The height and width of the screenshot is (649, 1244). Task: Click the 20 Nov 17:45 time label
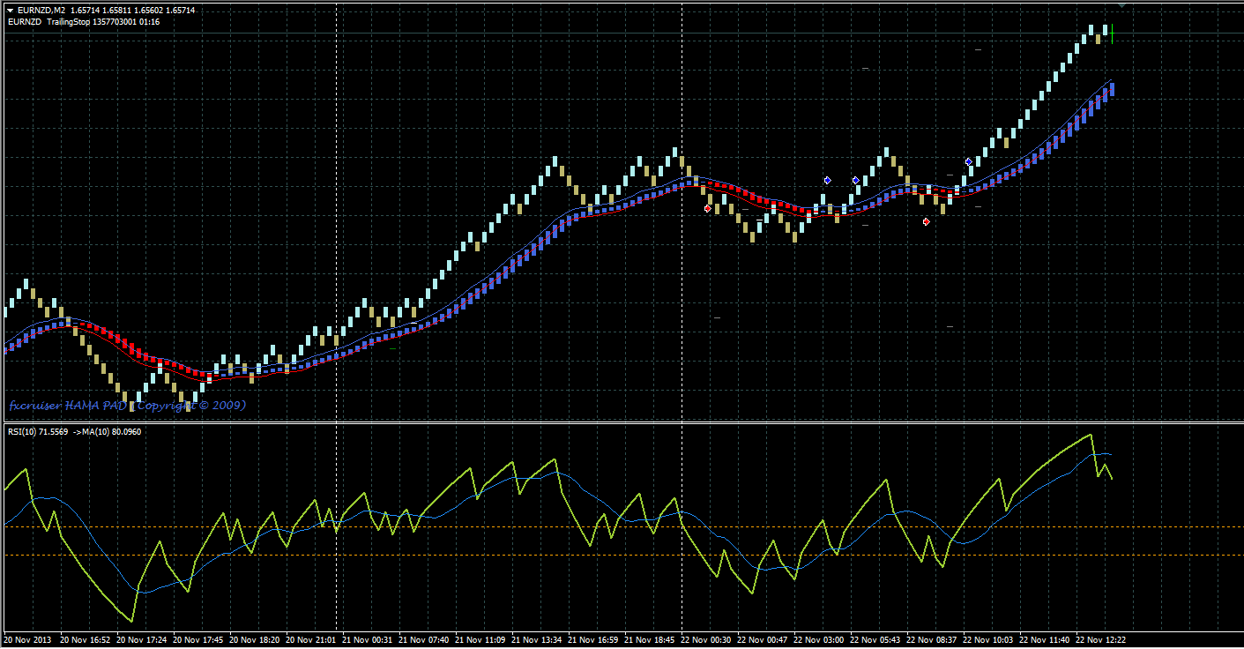point(198,639)
